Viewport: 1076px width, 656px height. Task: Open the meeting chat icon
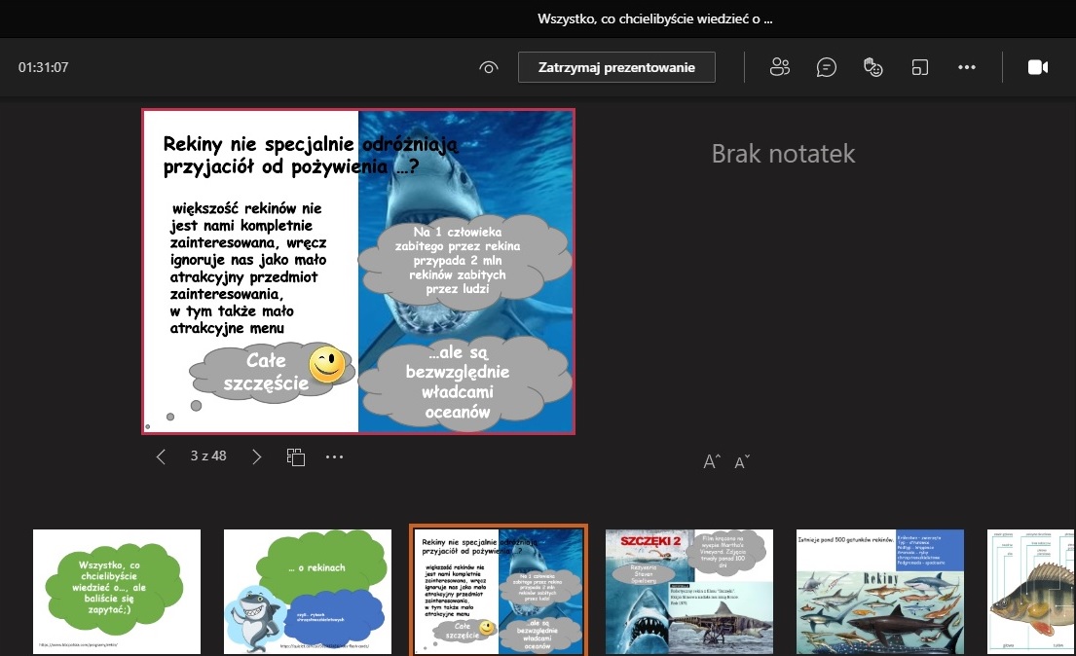pos(827,67)
